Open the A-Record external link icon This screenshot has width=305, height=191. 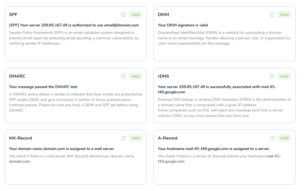[272, 138]
